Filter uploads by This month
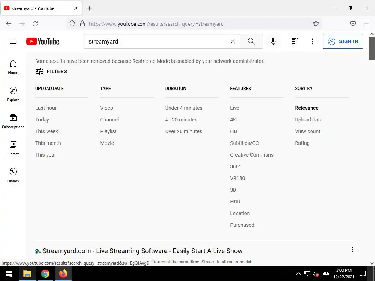Screen dimensions: 375x281 tap(48, 143)
